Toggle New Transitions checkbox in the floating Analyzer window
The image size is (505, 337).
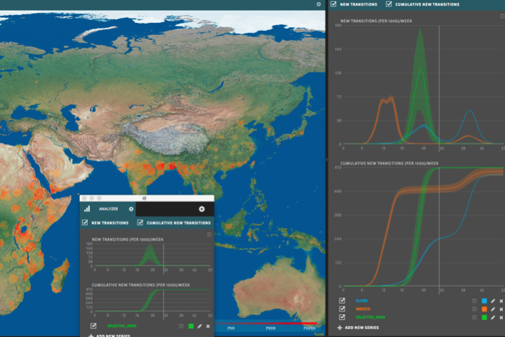85,223
